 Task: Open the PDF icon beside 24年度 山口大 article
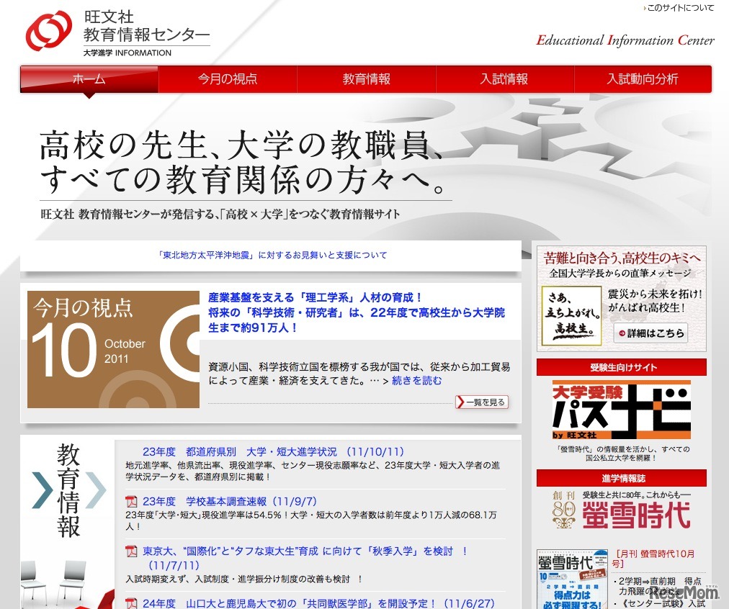pyautogui.click(x=132, y=603)
